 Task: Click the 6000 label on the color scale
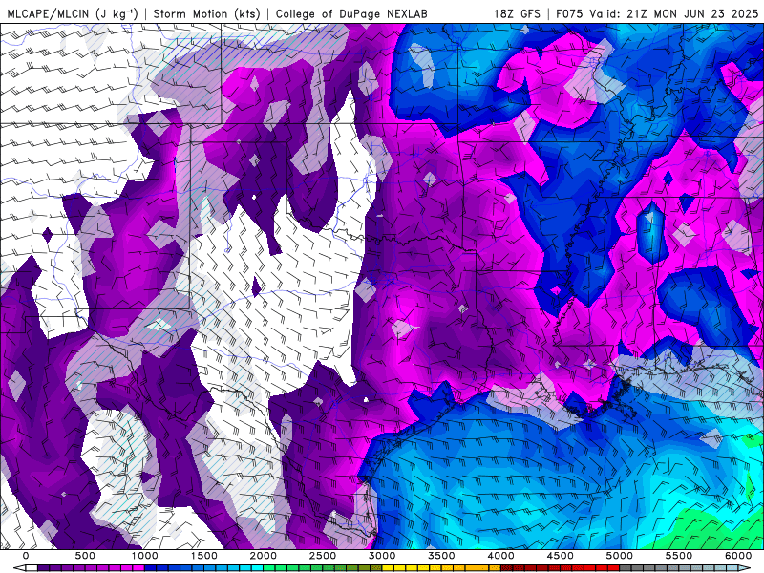(x=738, y=556)
